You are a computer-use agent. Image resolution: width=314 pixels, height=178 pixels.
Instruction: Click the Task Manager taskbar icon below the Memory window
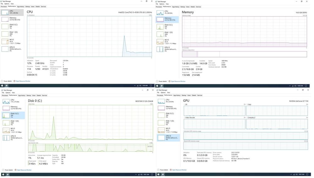pos(161,86)
